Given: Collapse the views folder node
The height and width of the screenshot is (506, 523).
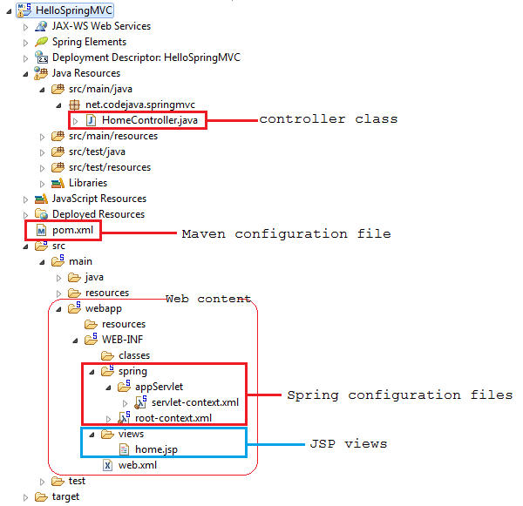Looking at the screenshot, I should click(x=92, y=435).
